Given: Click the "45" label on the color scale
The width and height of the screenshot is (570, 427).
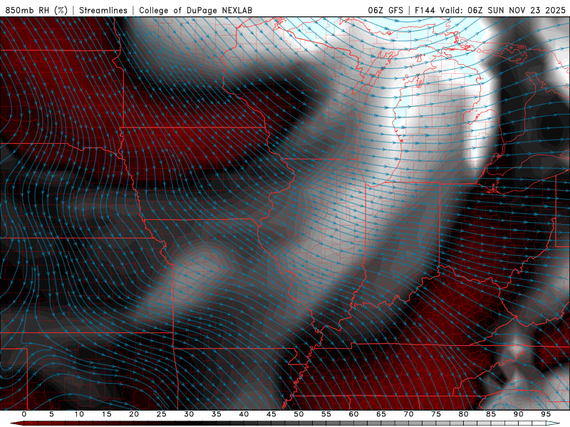Looking at the screenshot, I should [271, 414].
